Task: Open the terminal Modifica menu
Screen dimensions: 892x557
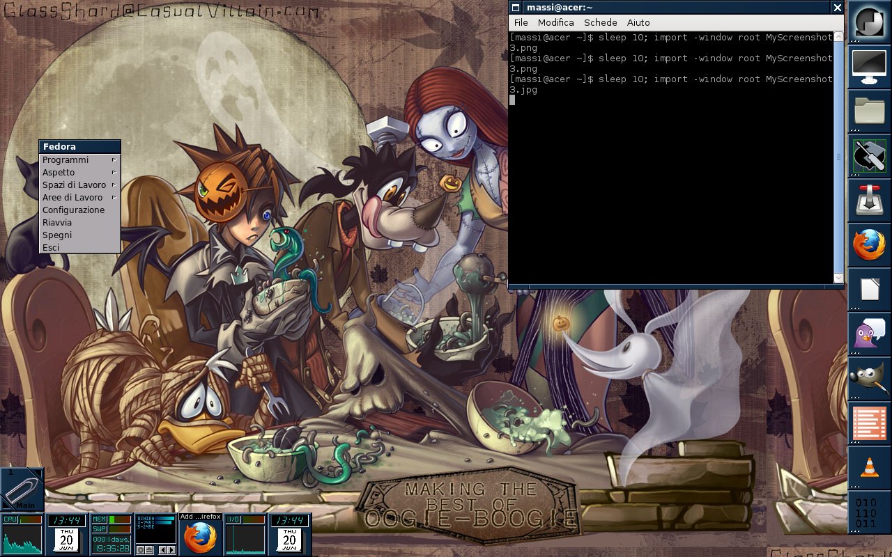Action: point(556,23)
